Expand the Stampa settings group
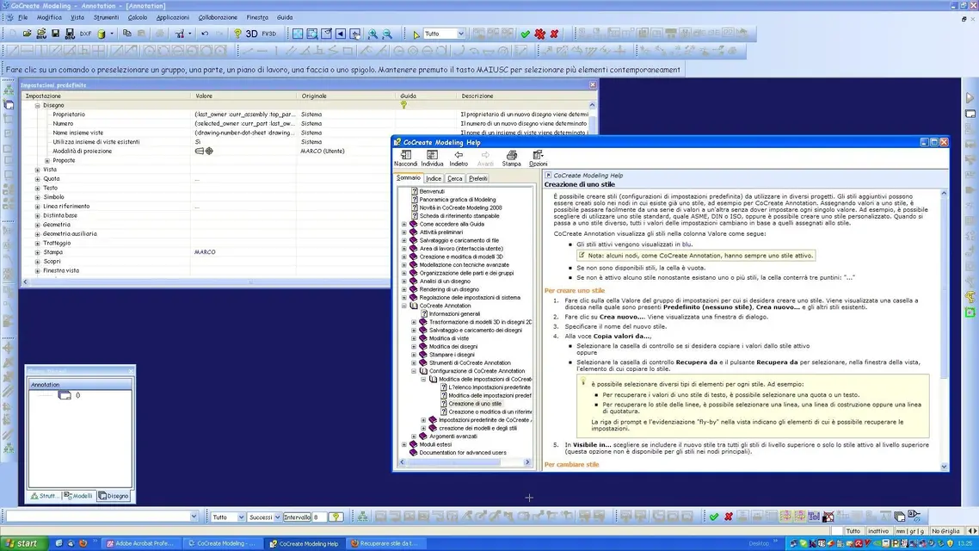 point(38,252)
